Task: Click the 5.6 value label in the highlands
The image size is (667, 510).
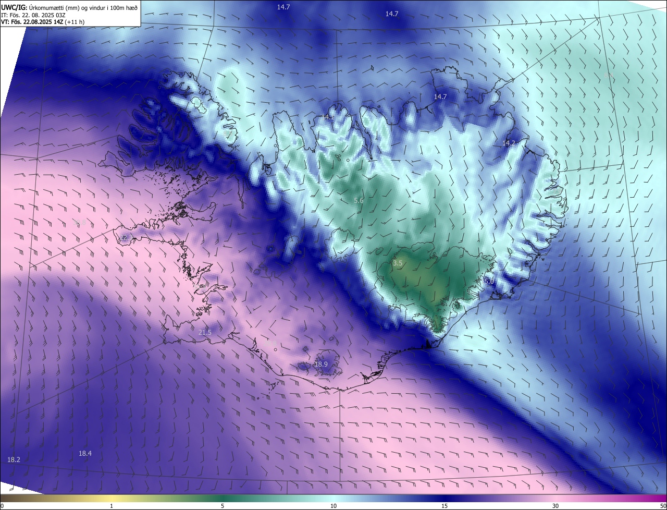Action: point(359,200)
